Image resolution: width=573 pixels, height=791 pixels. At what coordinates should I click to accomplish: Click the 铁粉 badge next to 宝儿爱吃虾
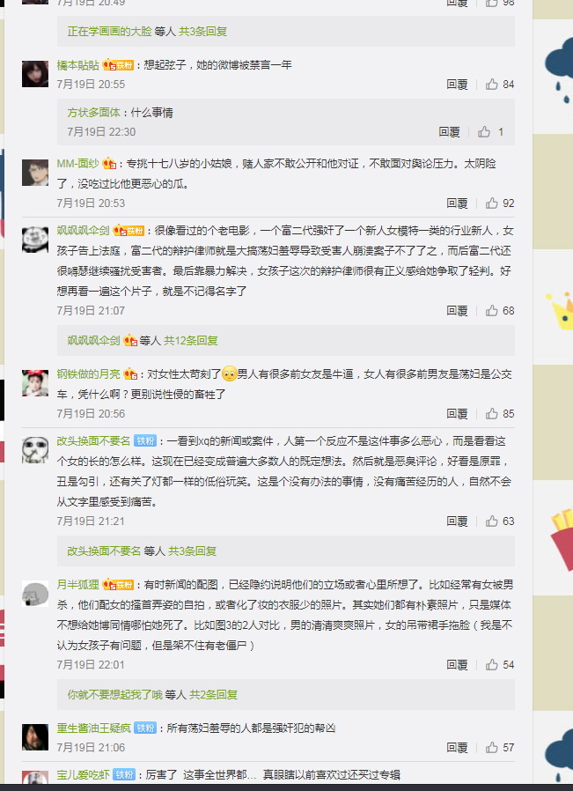tap(124, 774)
